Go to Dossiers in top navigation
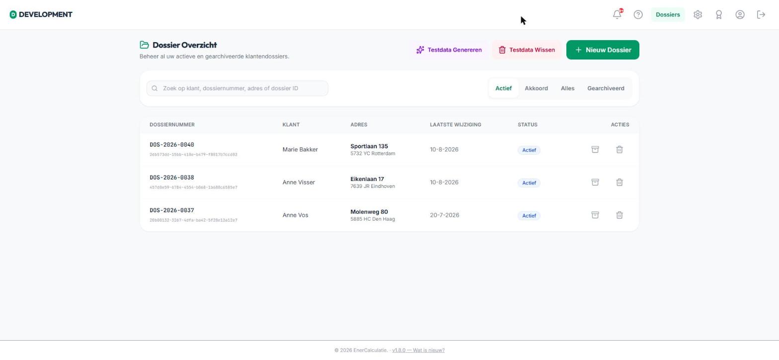The height and width of the screenshot is (360, 779). tap(668, 14)
